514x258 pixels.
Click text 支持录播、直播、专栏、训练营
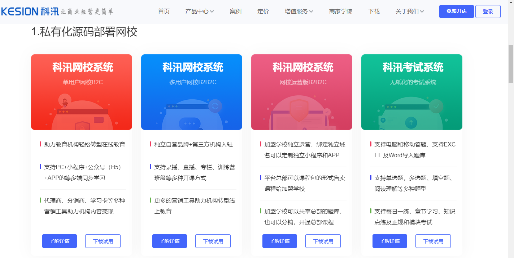pyautogui.click(x=195, y=167)
